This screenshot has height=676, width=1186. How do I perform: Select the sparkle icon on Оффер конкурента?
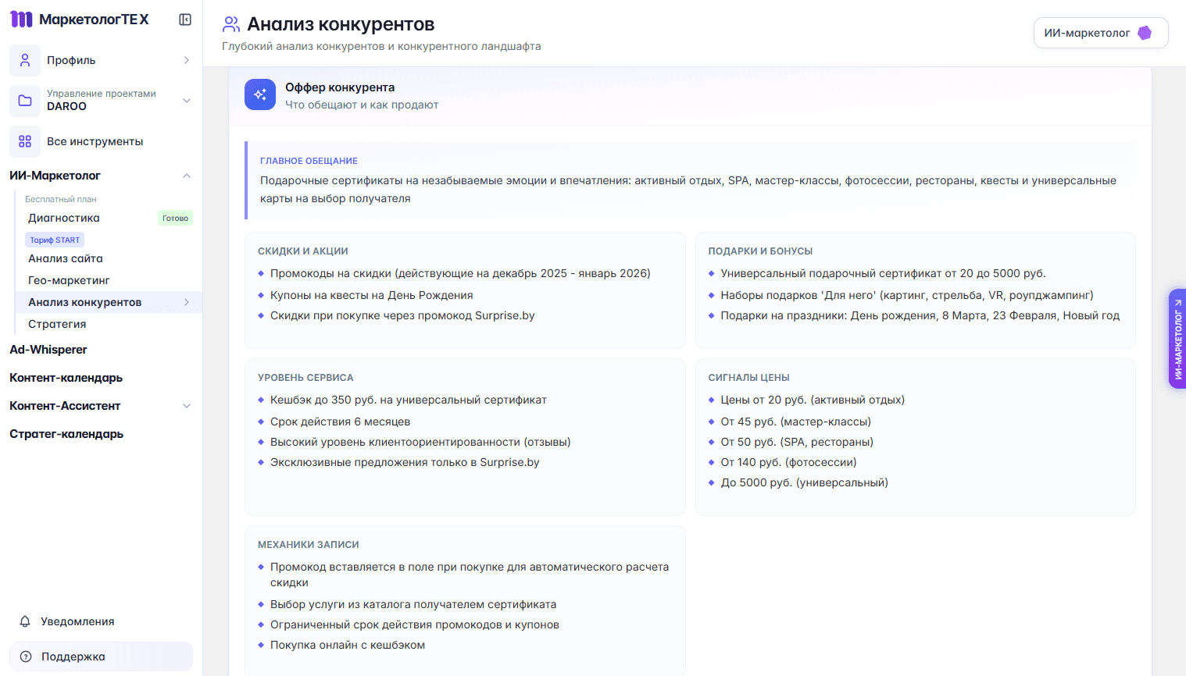coord(260,94)
